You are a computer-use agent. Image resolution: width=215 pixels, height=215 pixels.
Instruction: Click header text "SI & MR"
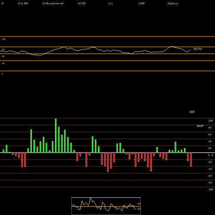click(x=23, y=3)
